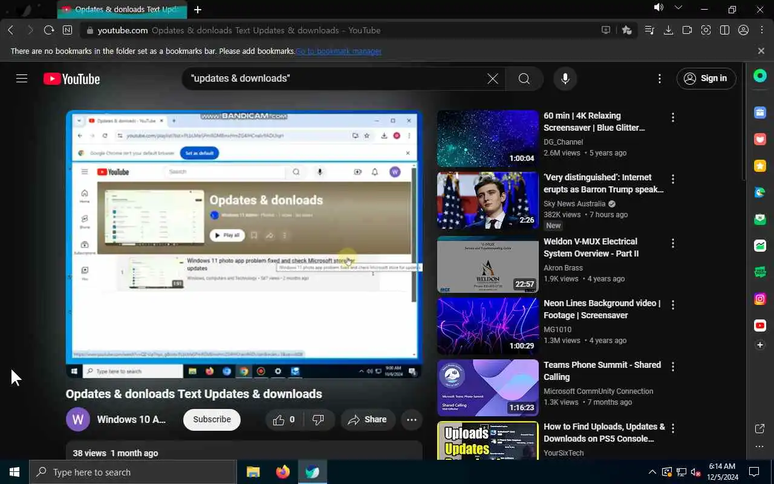Open the YouTube hamburger guide menu
Viewport: 774px width, 484px height.
[x=22, y=79]
